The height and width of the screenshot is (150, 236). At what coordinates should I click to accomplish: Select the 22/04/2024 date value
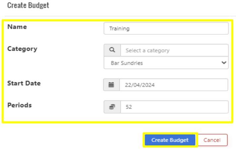(140, 85)
